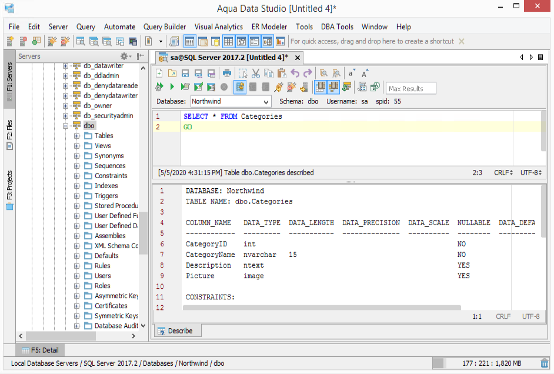Undo the last edit with purple arrow
Image resolution: width=554 pixels, height=374 pixels.
pos(295,74)
